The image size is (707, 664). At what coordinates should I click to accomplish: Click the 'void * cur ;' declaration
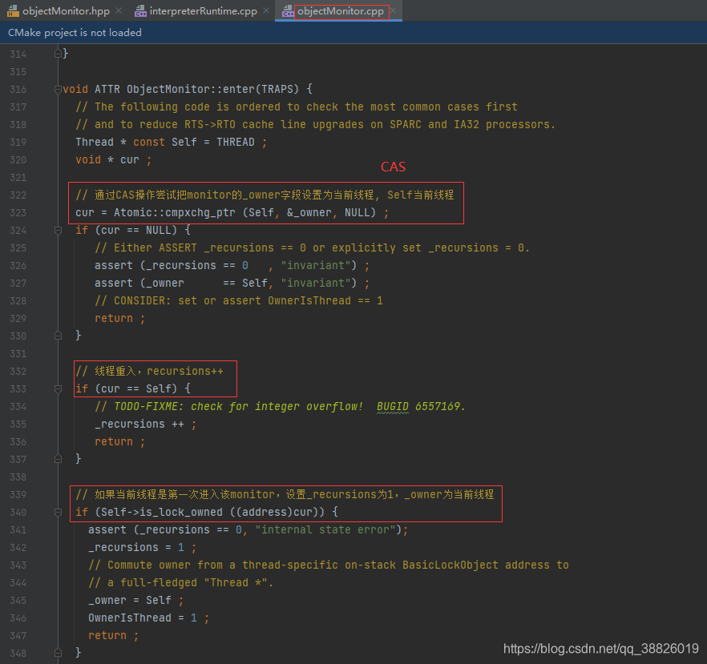click(x=114, y=160)
